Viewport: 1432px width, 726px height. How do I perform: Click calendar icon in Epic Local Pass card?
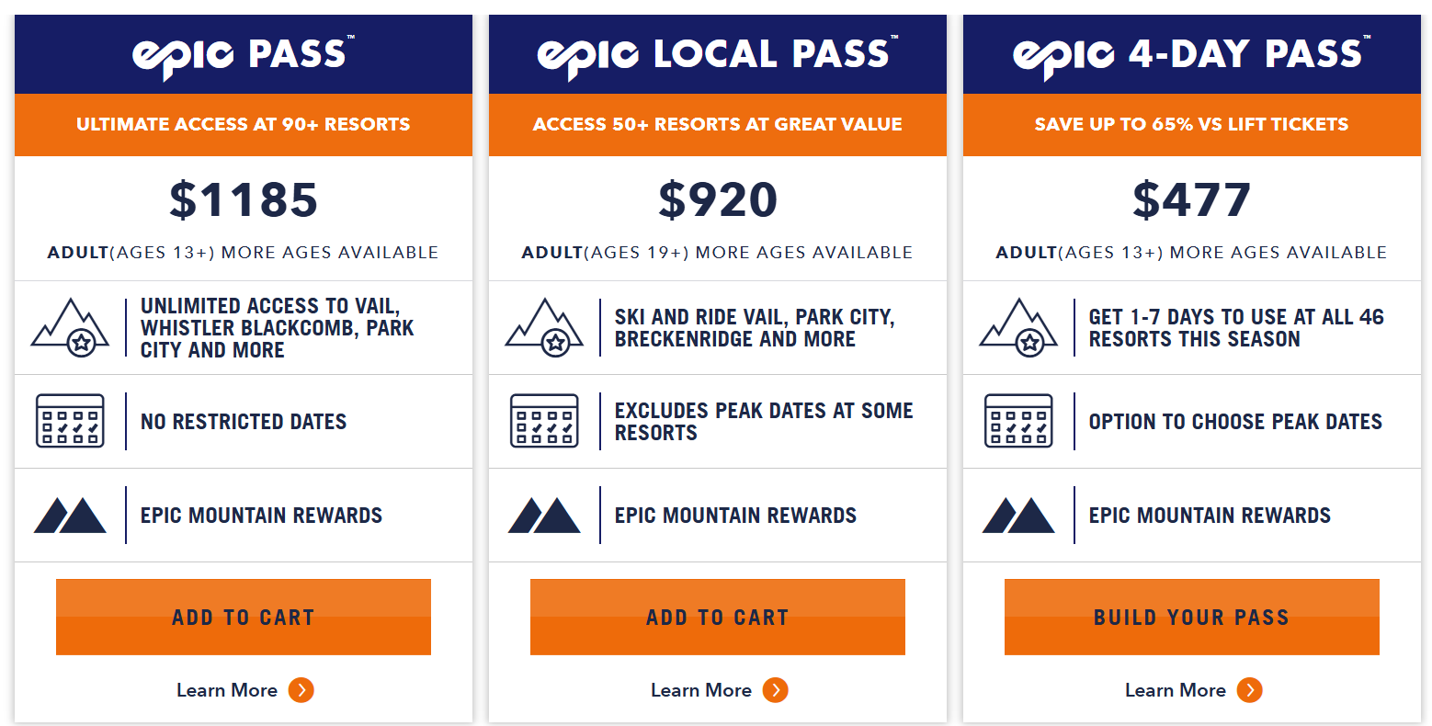pyautogui.click(x=544, y=421)
